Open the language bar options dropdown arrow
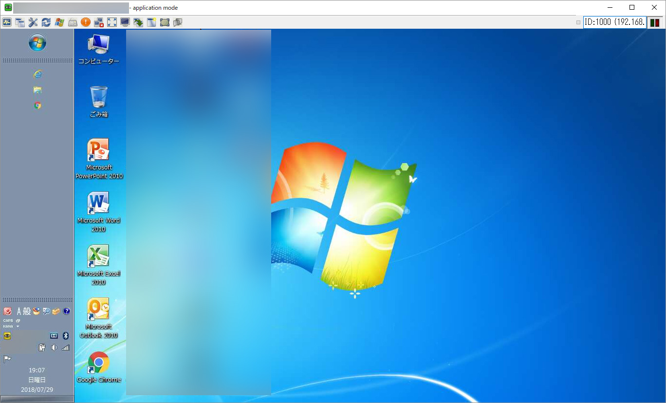The height and width of the screenshot is (403, 666). tap(18, 326)
